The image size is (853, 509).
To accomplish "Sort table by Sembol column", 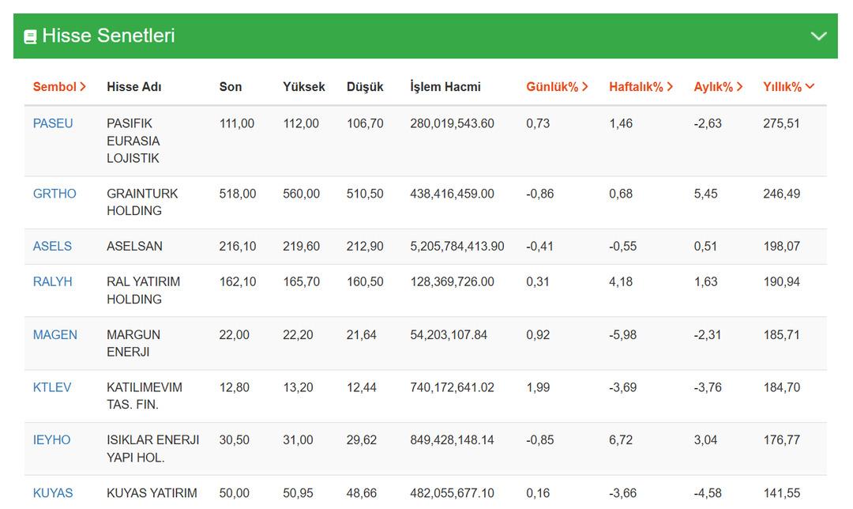I will pyautogui.click(x=59, y=87).
